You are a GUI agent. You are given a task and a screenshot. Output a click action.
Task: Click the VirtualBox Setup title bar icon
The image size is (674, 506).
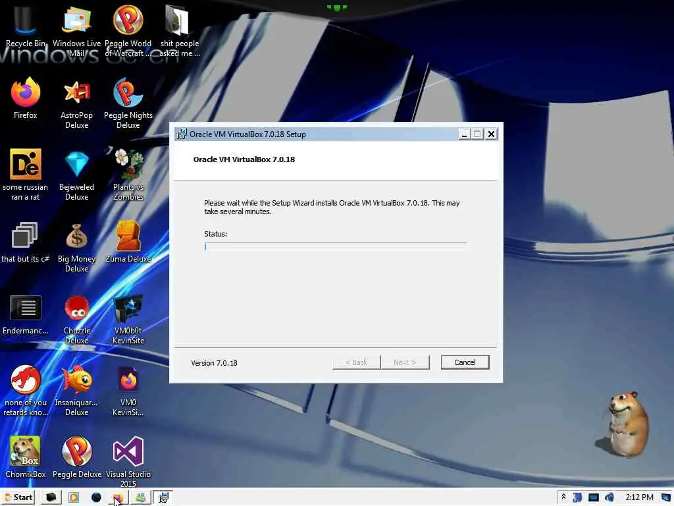182,134
